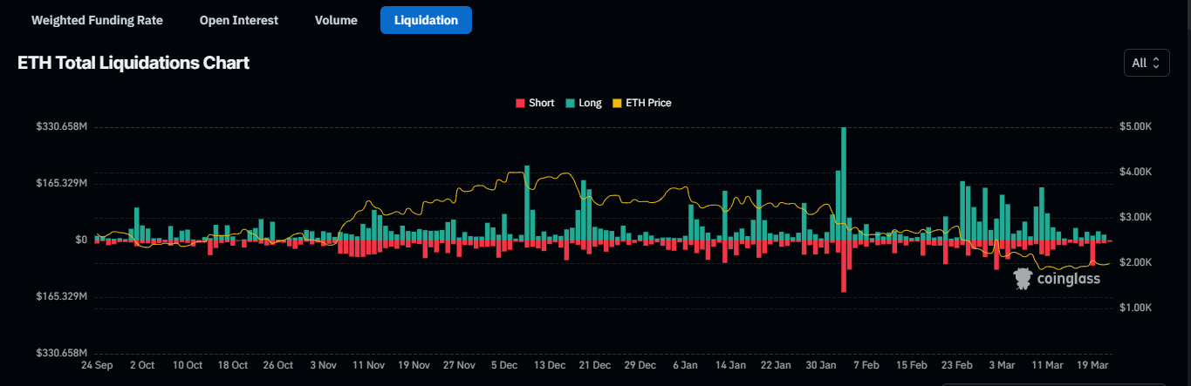Click the 22 Jan date label
The image size is (1191, 386).
(776, 365)
